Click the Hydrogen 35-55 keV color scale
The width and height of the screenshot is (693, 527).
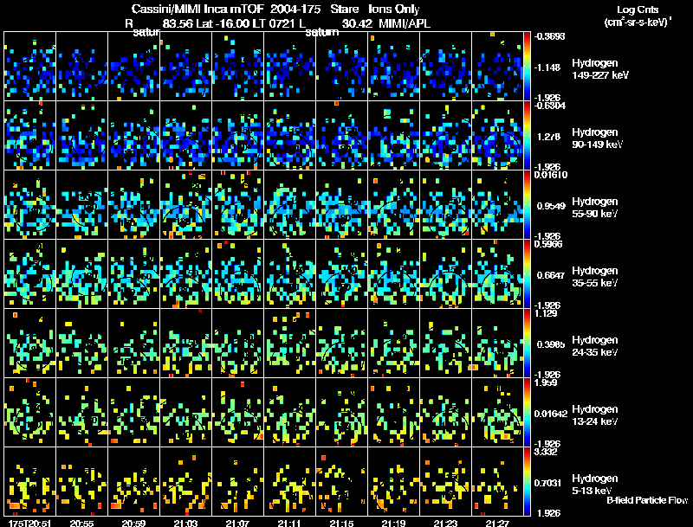tap(527, 273)
